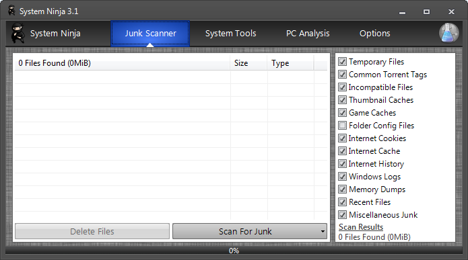468x260 pixels.
Task: Click the 0 Files Found column header
Action: (x=123, y=63)
